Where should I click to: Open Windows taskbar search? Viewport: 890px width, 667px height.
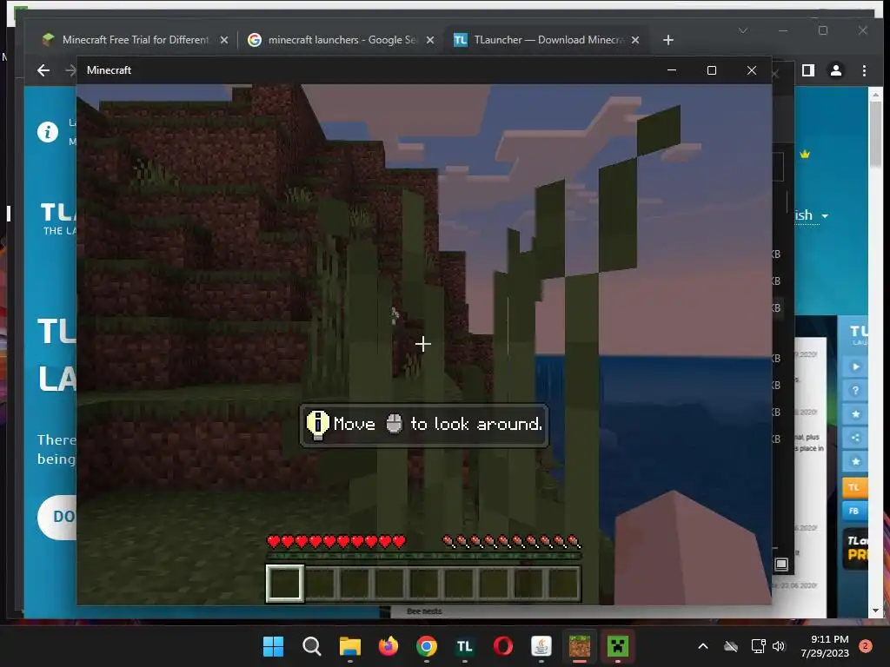click(312, 646)
